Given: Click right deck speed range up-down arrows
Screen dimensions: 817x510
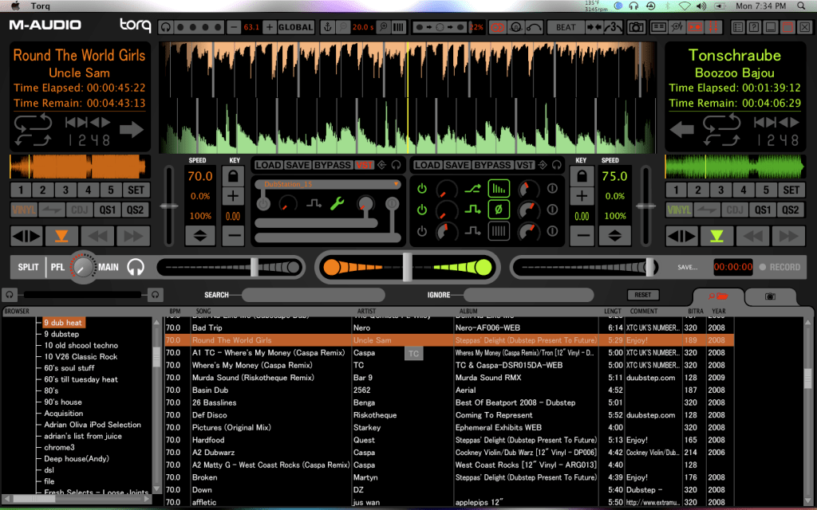Looking at the screenshot, I should click(x=615, y=236).
